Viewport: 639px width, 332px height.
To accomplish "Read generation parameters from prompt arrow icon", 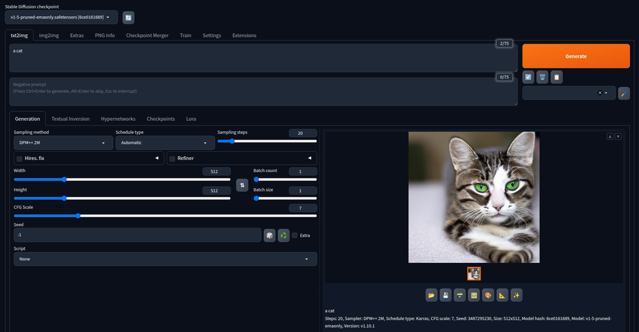I will 528,77.
